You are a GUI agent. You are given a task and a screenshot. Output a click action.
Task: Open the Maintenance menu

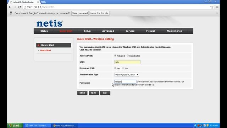pyautogui.click(x=175, y=31)
